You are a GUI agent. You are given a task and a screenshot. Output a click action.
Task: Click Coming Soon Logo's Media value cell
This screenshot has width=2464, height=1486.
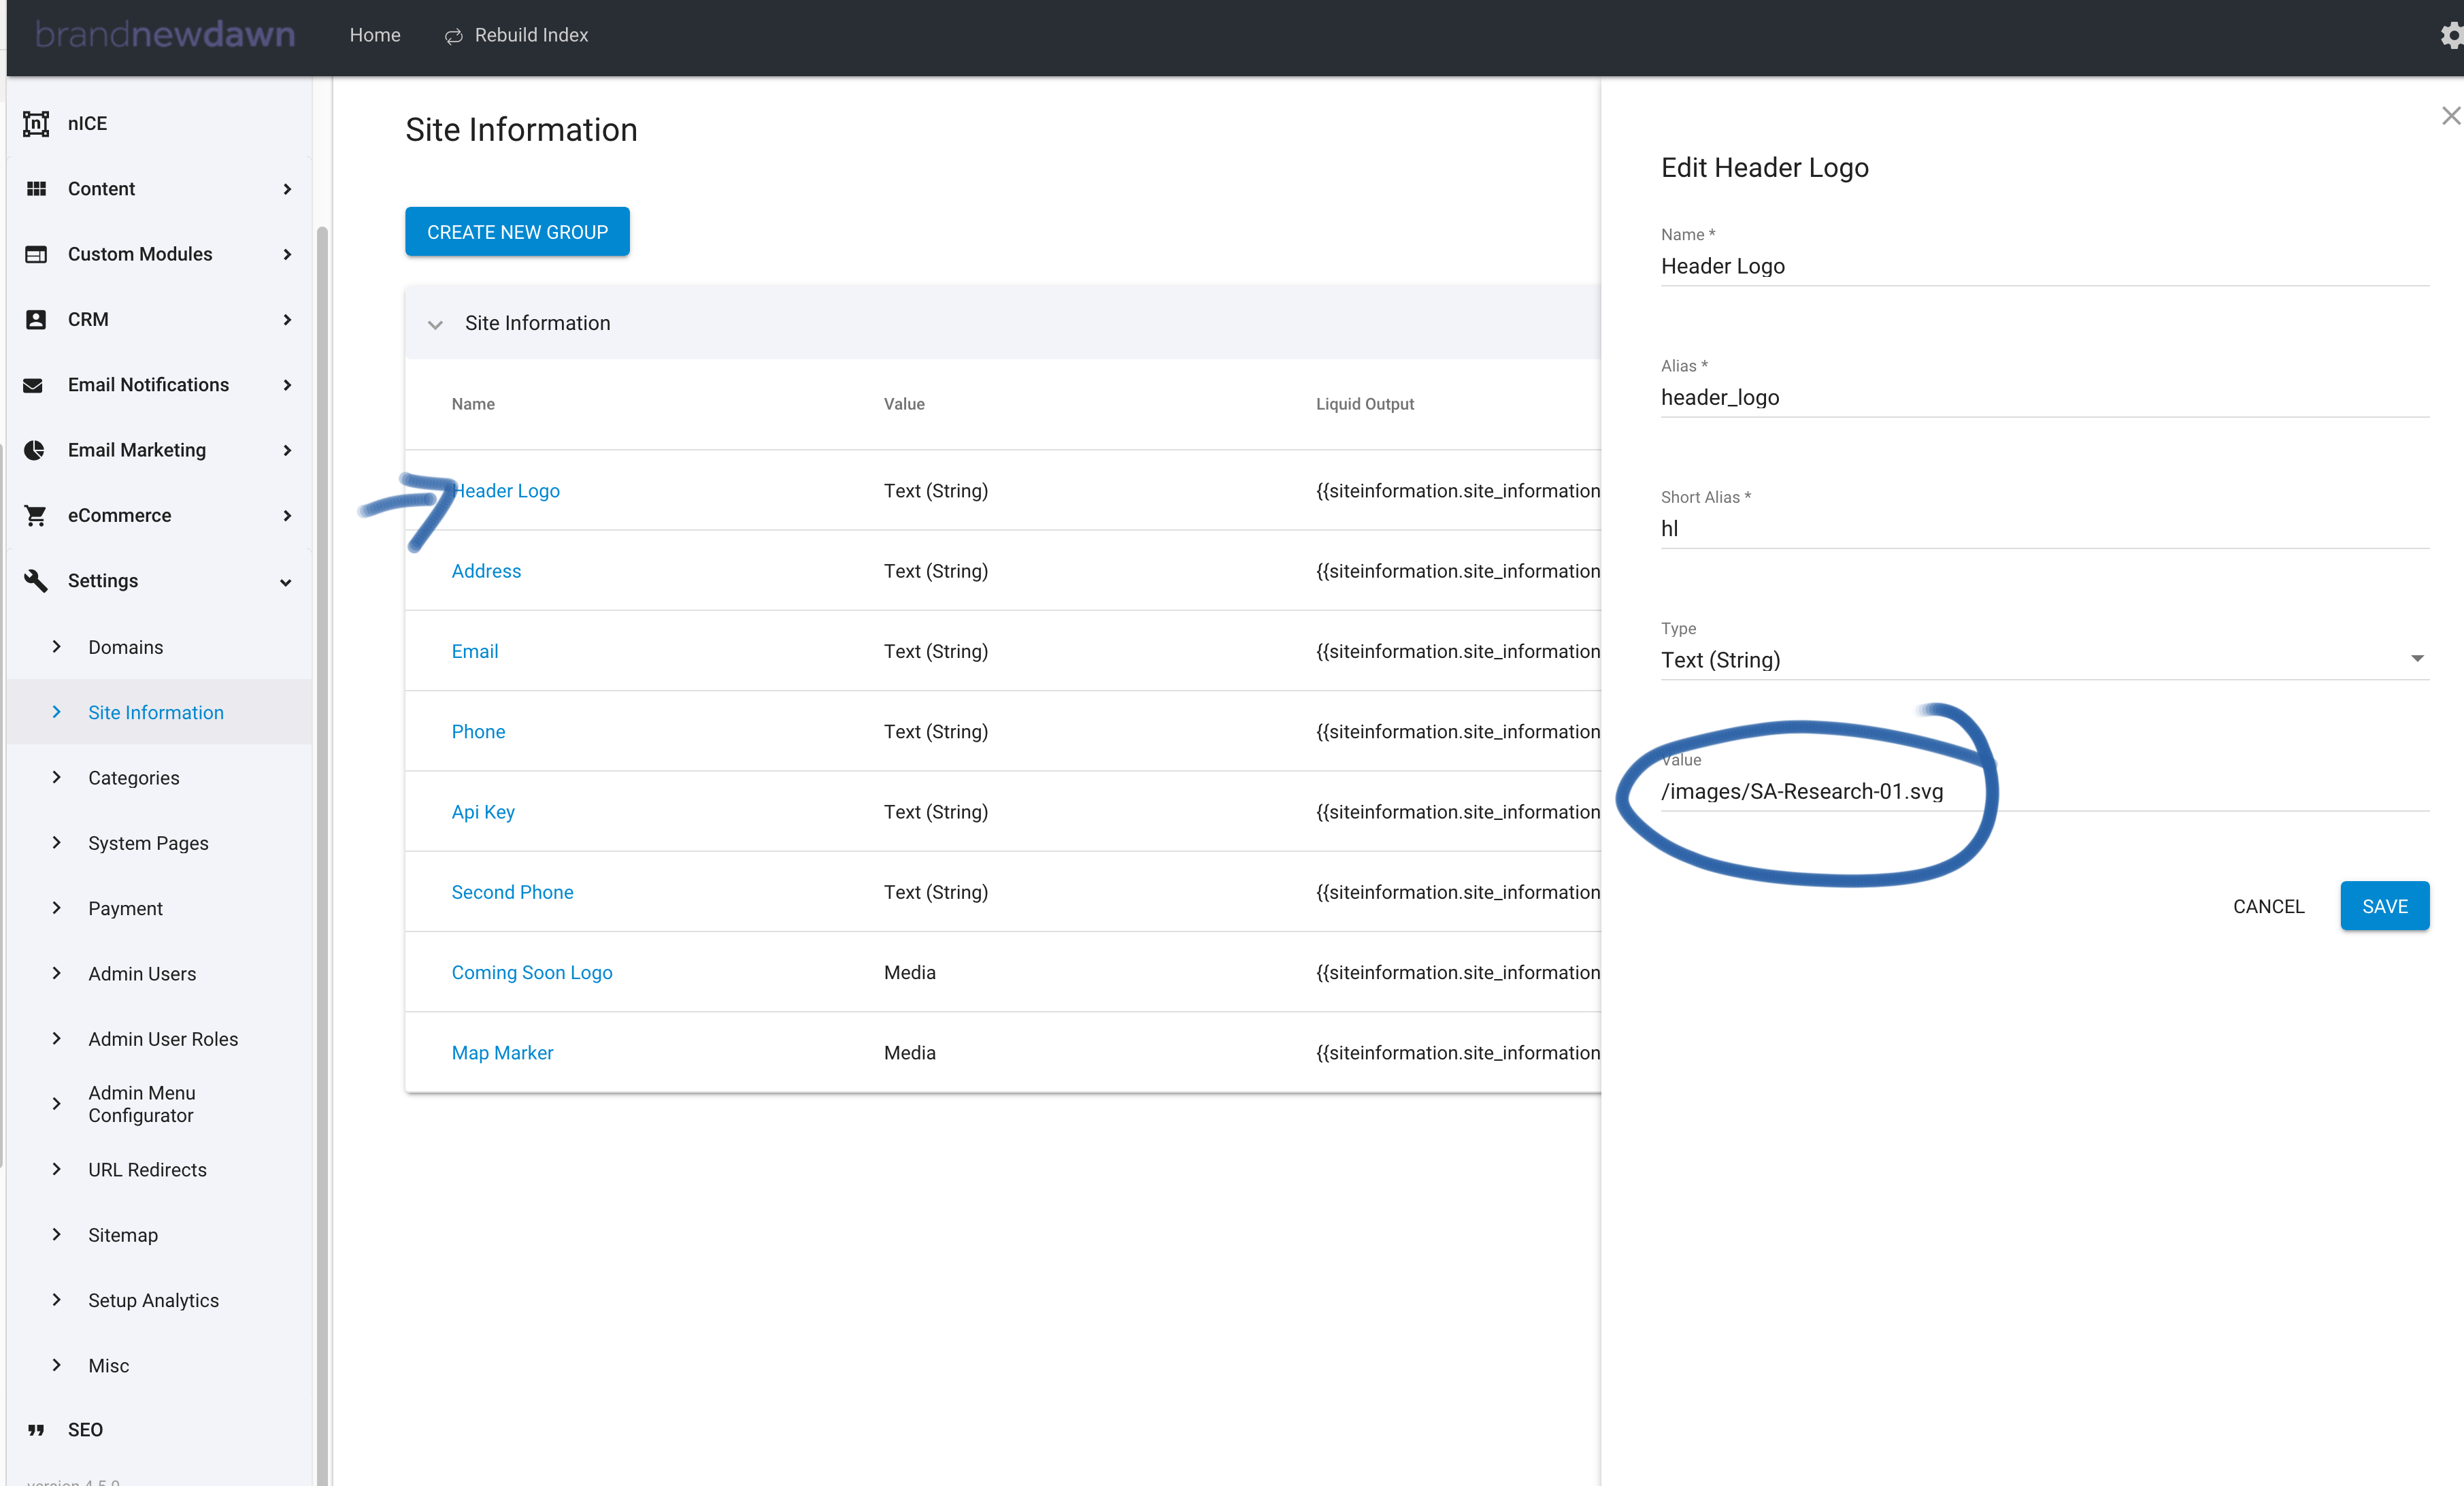coord(909,972)
